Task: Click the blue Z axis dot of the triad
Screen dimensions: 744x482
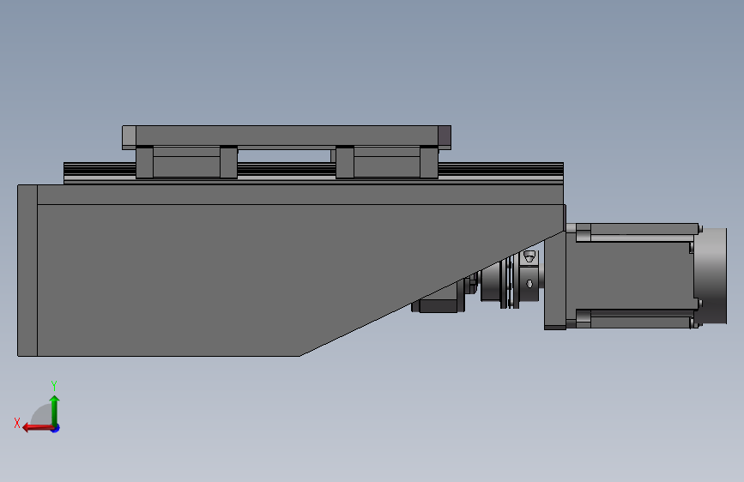Action: [x=56, y=429]
